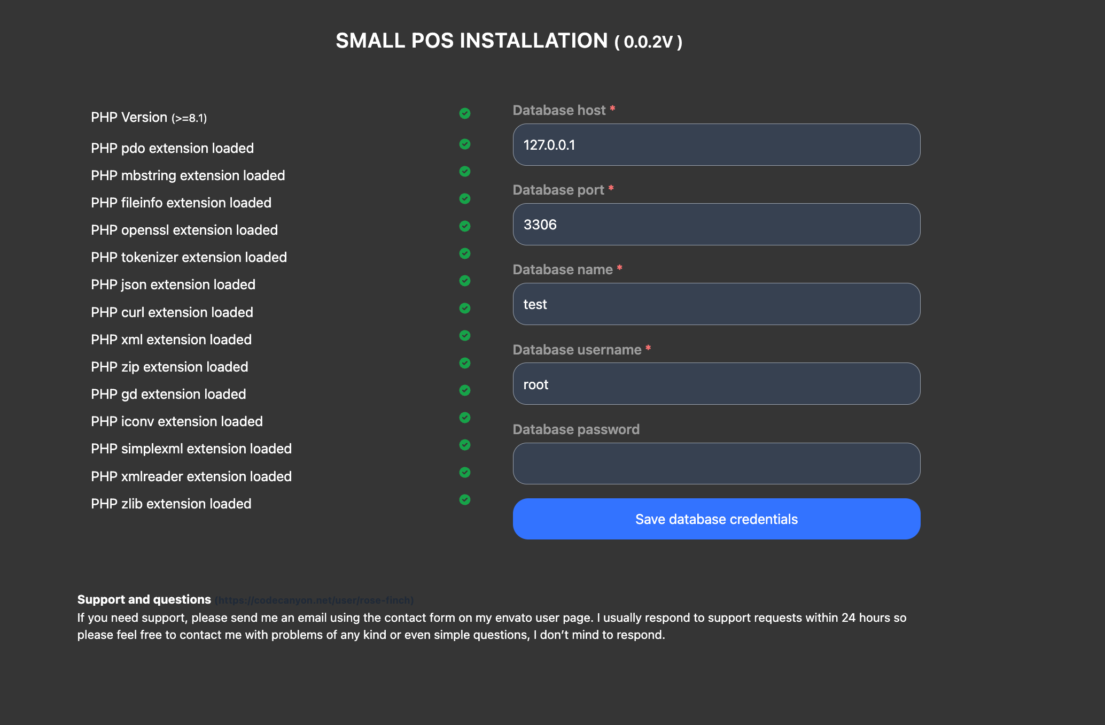Click the PHP Version green check icon
This screenshot has height=725, width=1105.
tap(465, 113)
